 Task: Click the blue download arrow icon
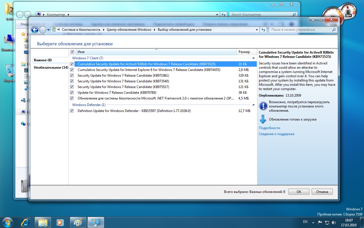click(x=263, y=119)
